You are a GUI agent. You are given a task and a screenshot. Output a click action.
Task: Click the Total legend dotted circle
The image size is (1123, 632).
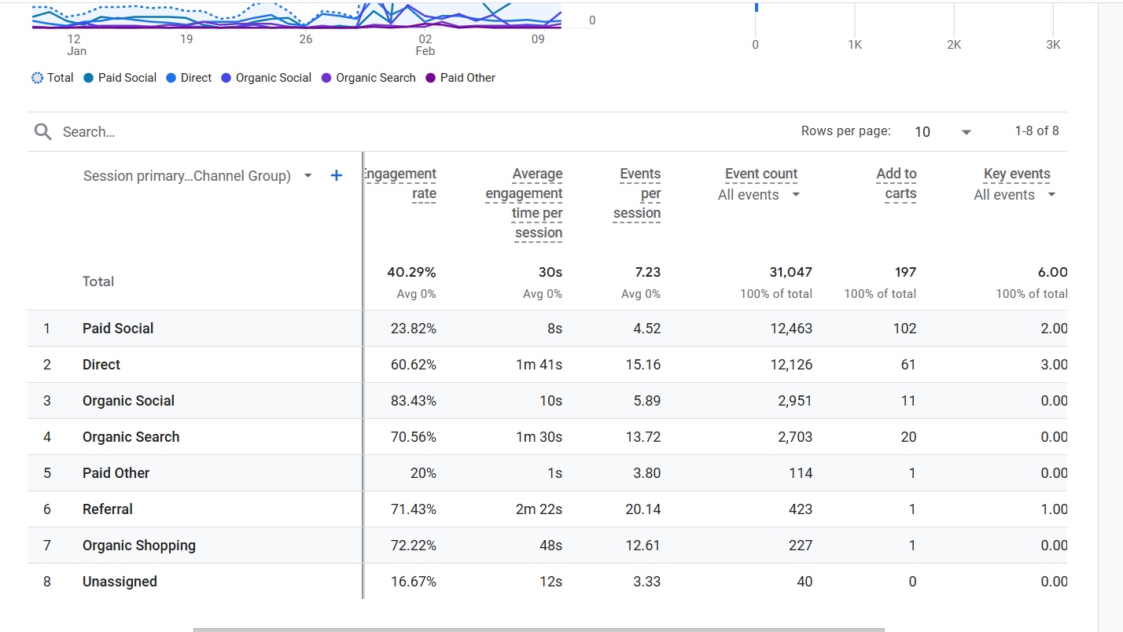tap(38, 78)
